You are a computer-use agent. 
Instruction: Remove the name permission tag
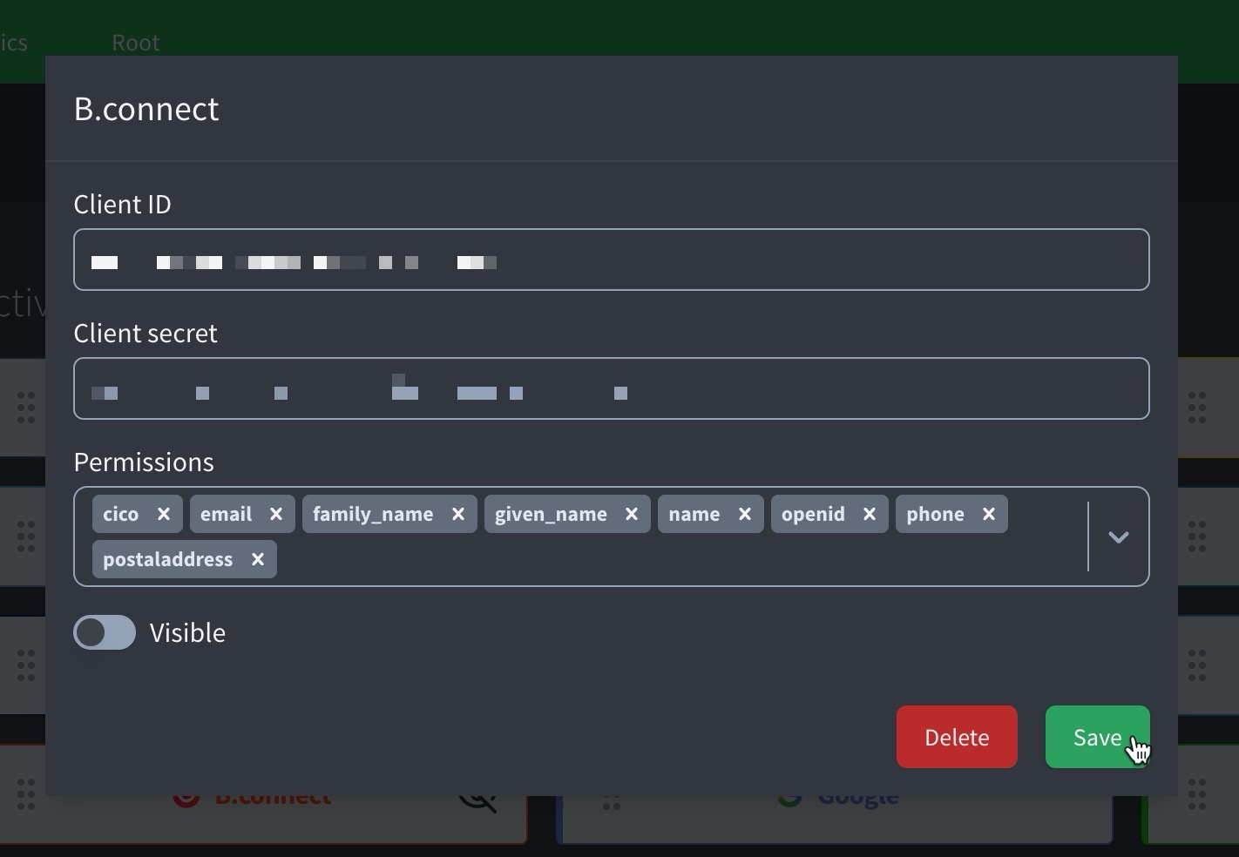(x=745, y=514)
